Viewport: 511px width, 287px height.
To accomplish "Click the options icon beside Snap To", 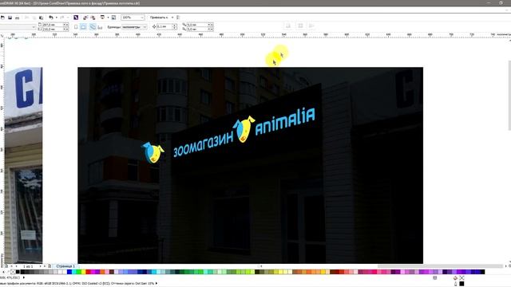I will coord(178,18).
